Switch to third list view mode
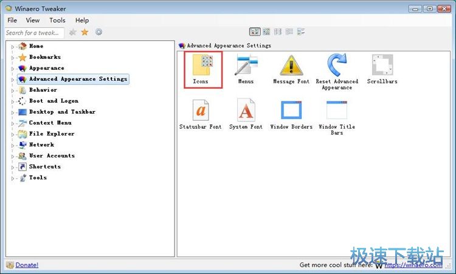This screenshot has height=274, width=456. 278,32
